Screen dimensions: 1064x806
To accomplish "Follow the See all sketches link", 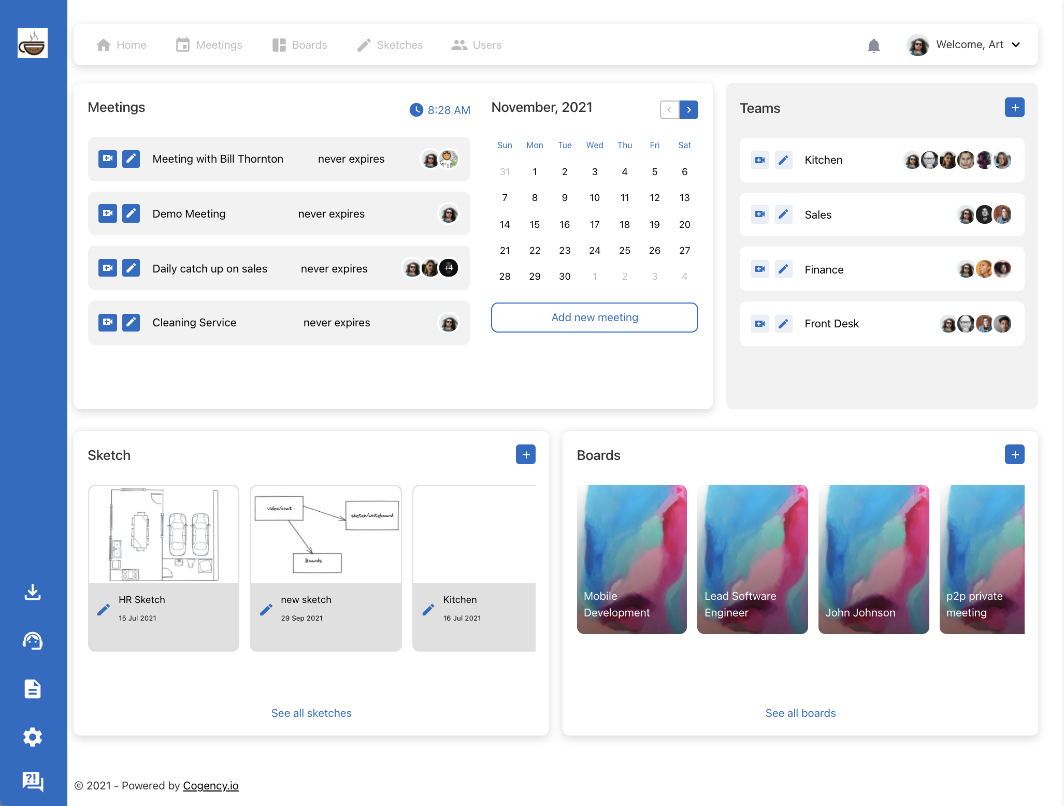I will tap(311, 713).
